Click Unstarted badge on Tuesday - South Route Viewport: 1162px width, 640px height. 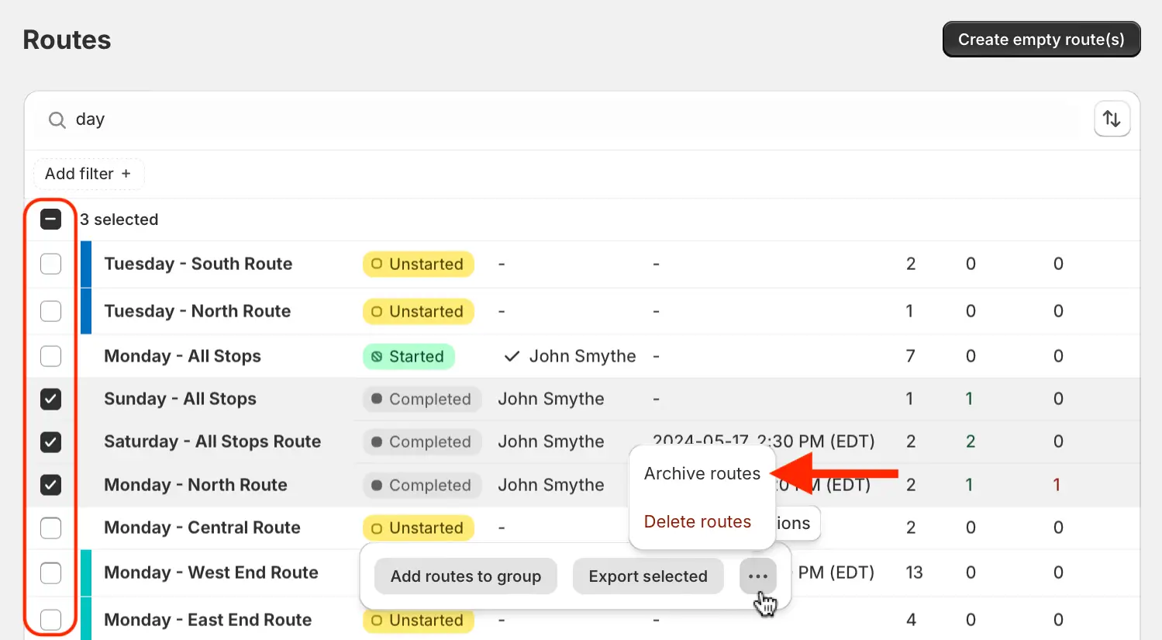(x=418, y=265)
